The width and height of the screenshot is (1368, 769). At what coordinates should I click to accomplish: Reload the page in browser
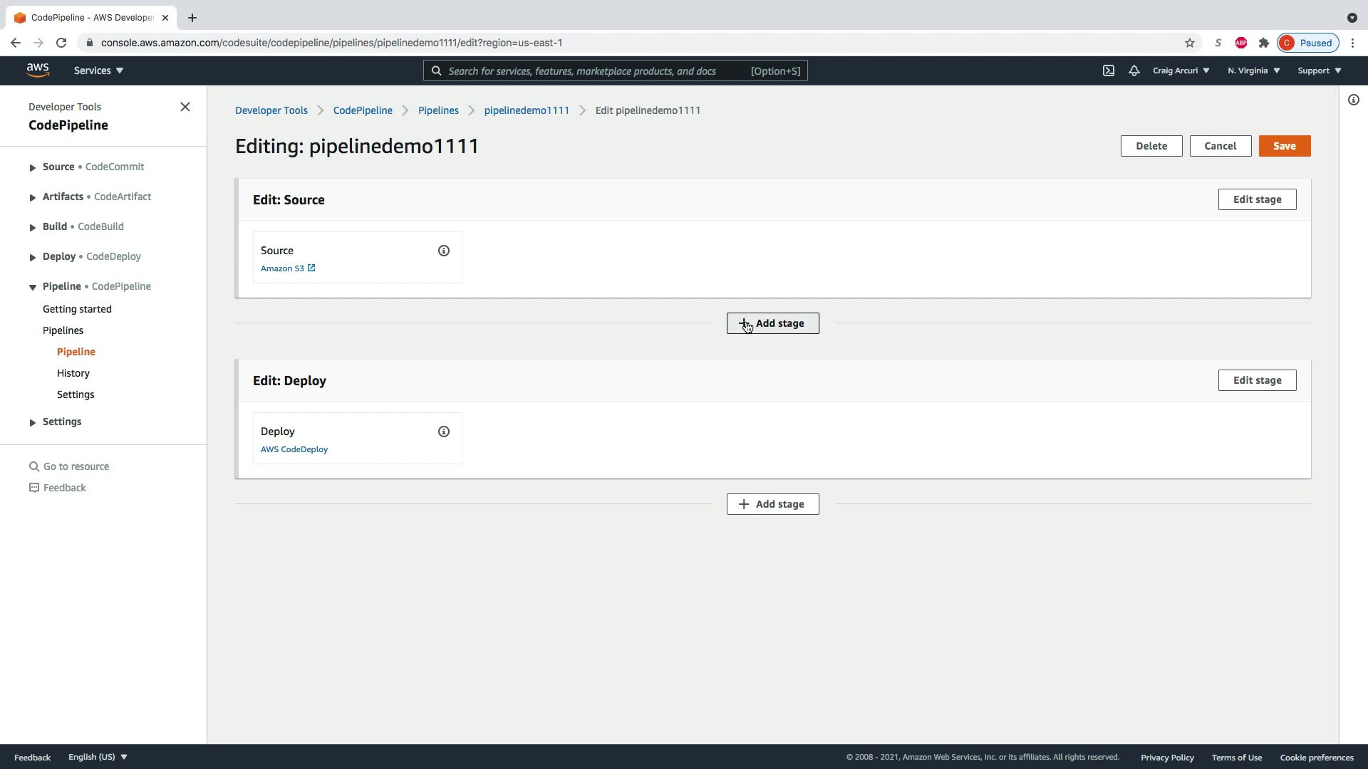(x=61, y=43)
